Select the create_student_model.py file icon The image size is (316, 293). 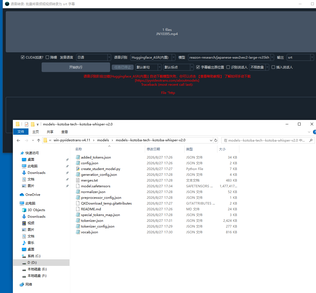78,169
